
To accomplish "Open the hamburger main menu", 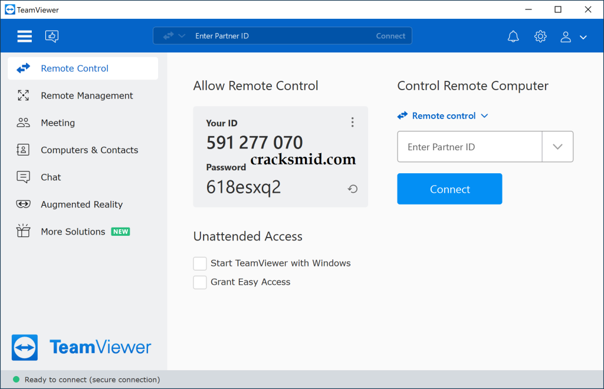I will click(24, 36).
